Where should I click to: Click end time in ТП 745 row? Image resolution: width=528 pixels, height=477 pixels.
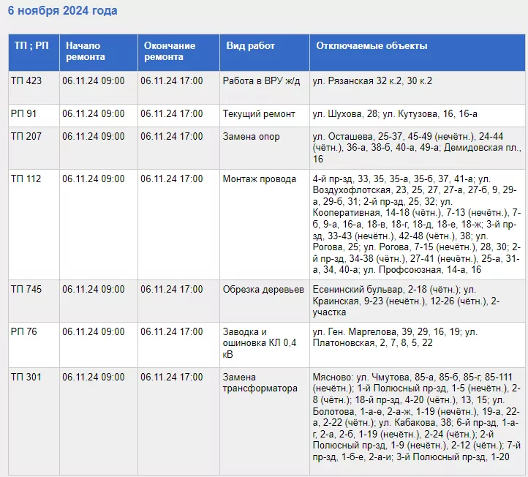(x=172, y=290)
